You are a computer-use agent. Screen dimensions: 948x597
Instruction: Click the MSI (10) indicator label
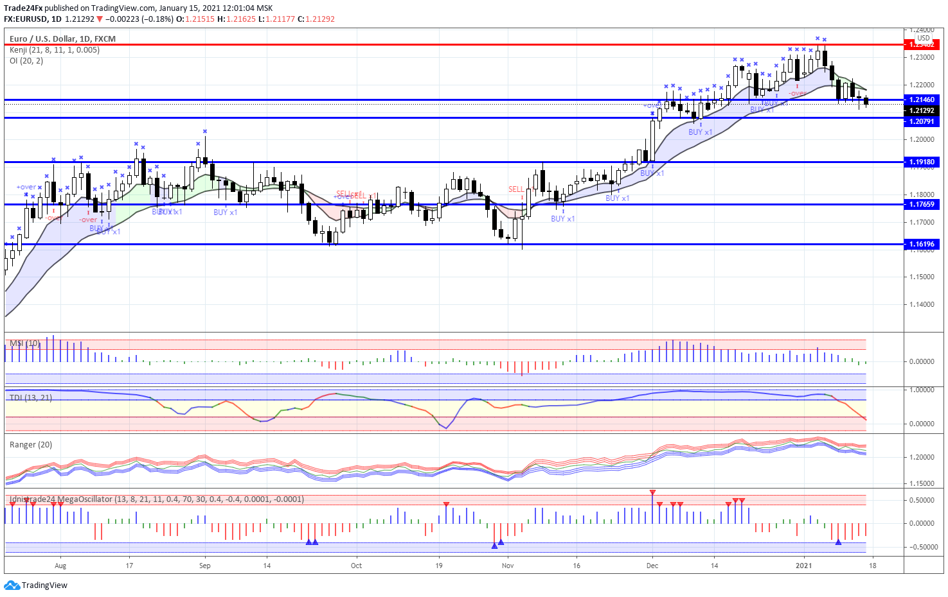click(x=24, y=343)
